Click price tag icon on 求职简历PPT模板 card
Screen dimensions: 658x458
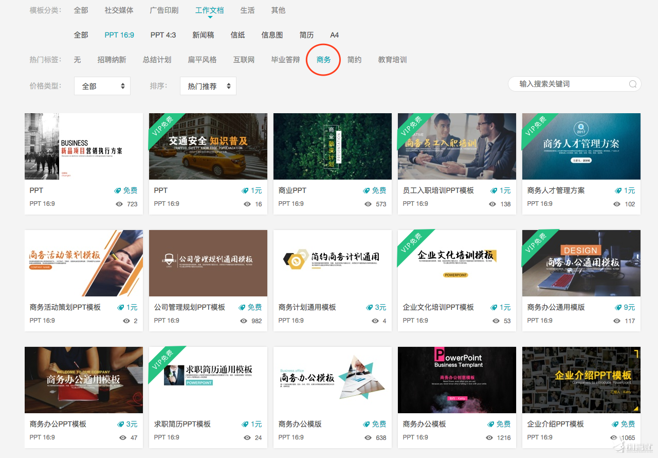click(245, 424)
